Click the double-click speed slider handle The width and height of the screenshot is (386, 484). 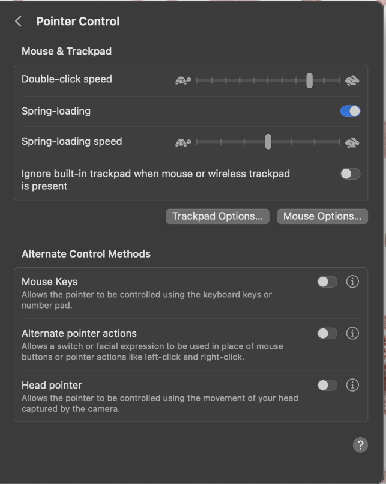(309, 80)
